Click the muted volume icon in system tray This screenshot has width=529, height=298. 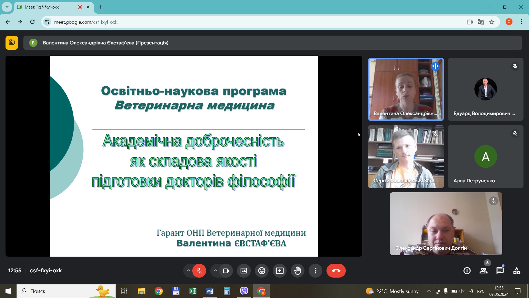tap(462, 291)
